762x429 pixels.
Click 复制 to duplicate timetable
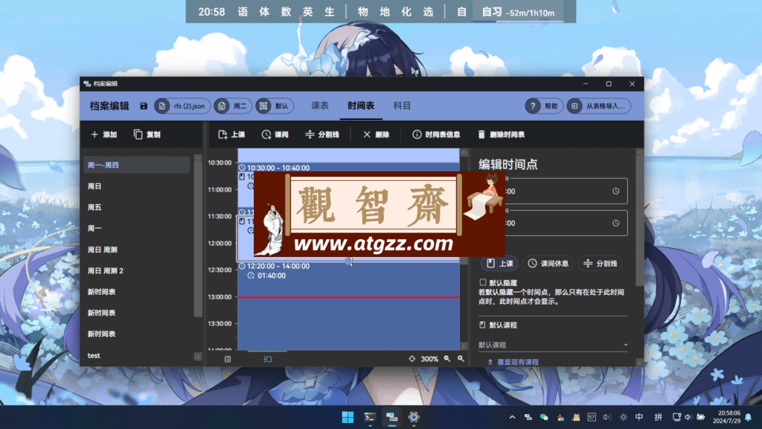click(x=147, y=135)
